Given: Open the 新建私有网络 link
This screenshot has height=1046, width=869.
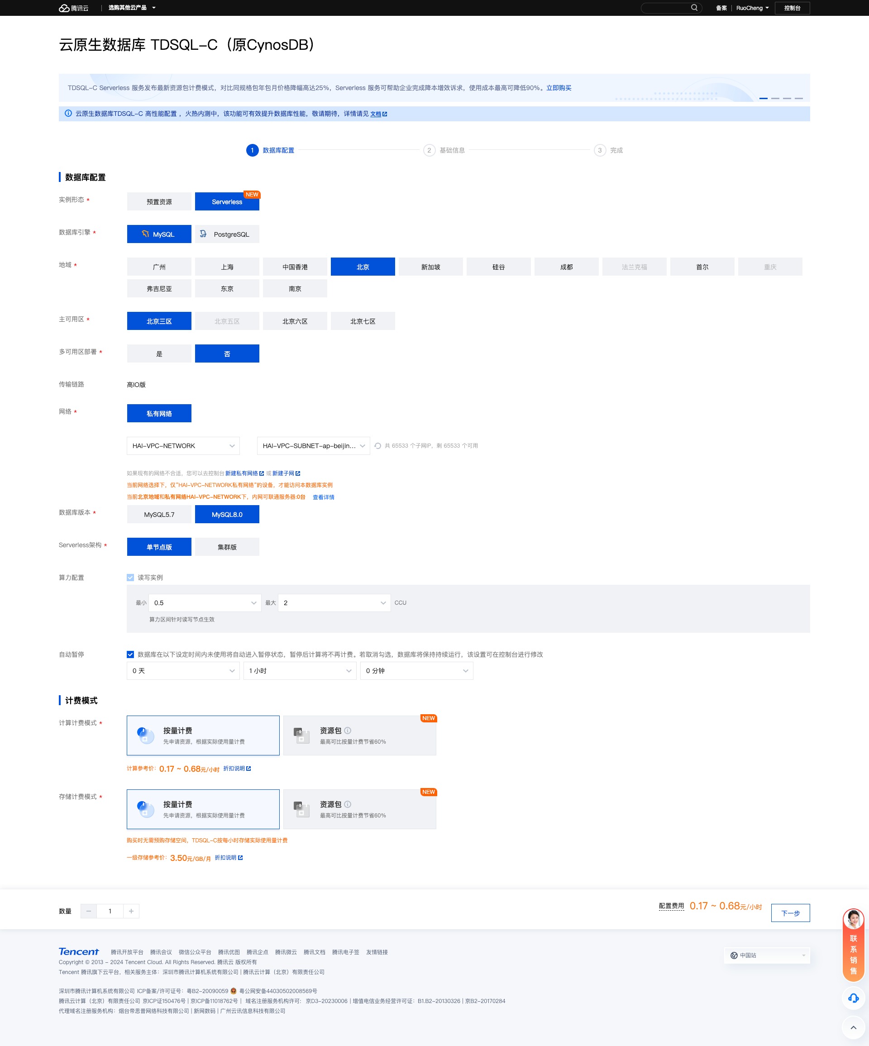Looking at the screenshot, I should pyautogui.click(x=242, y=473).
